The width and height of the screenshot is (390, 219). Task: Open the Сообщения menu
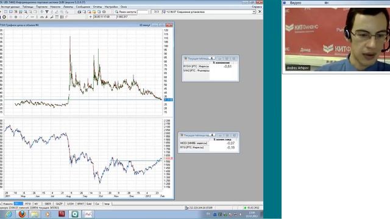(83, 7)
